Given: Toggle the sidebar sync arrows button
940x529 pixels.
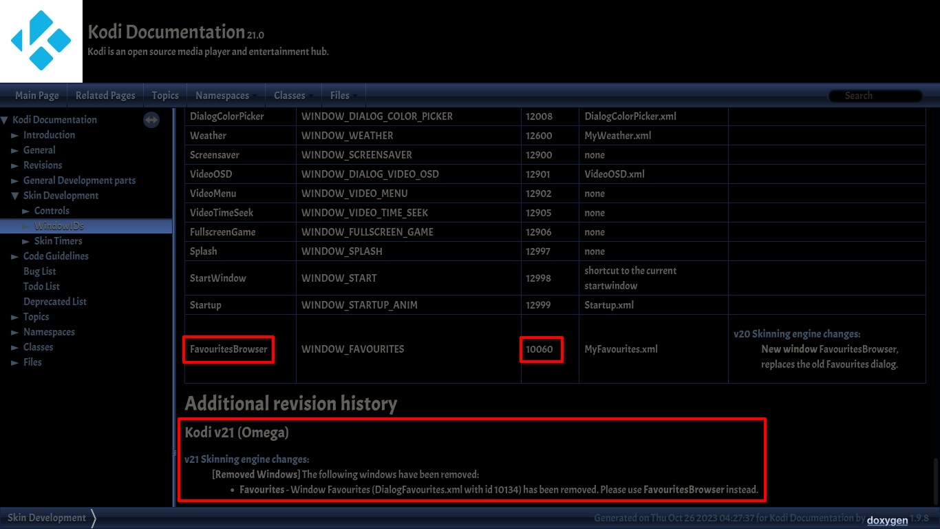Looking at the screenshot, I should tap(151, 120).
